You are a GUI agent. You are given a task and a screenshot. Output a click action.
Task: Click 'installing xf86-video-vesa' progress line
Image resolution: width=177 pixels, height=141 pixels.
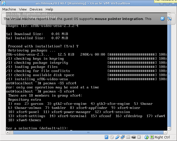click(86, 79)
